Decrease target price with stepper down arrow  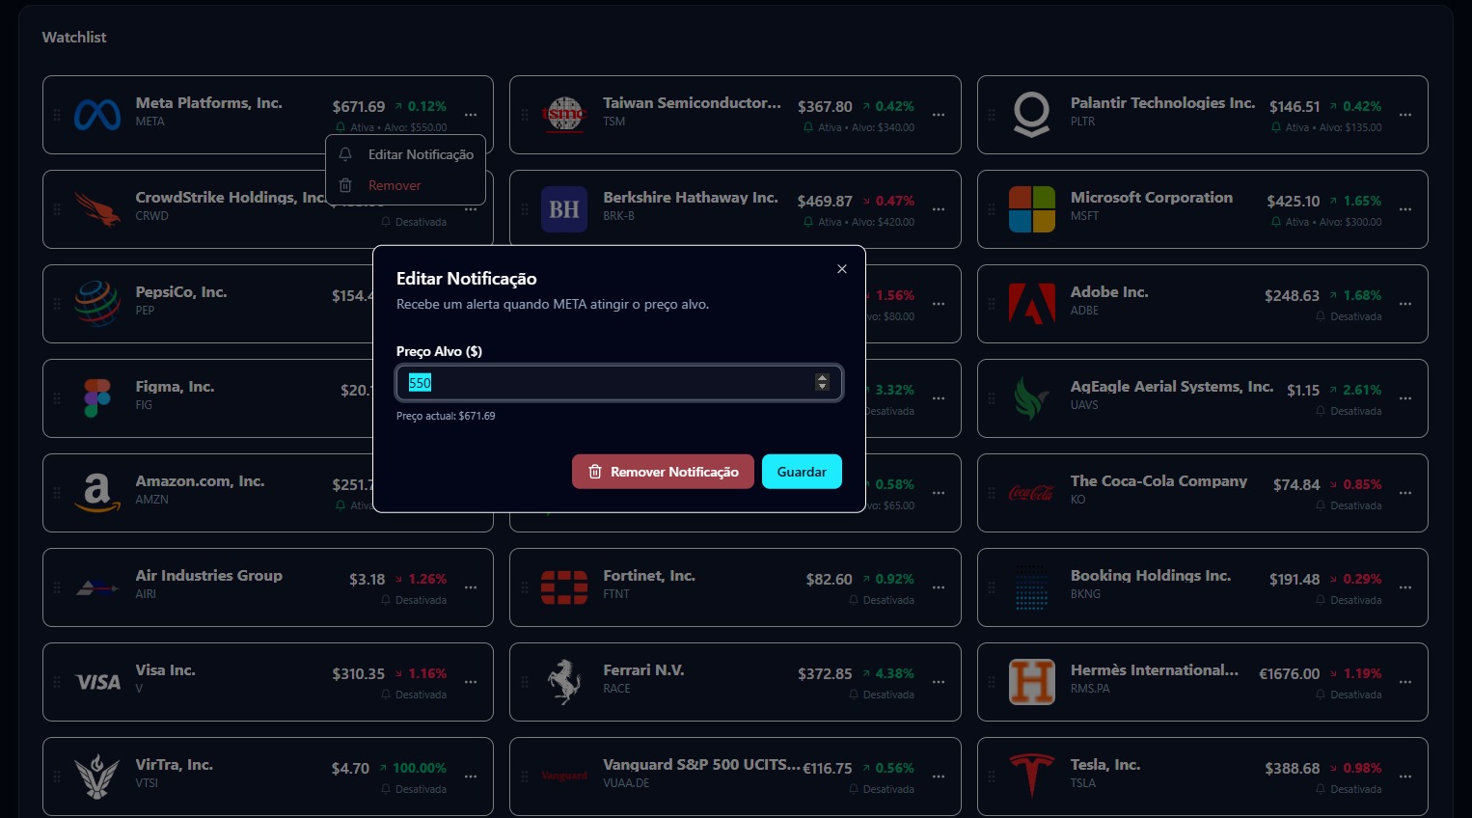pyautogui.click(x=822, y=387)
